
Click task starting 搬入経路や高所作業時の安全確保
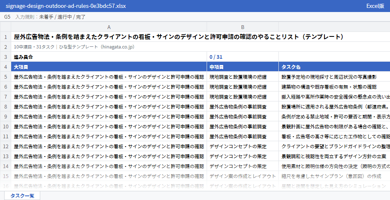(x=334, y=96)
